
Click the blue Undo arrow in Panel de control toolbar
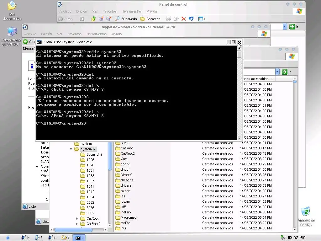click(191, 19)
